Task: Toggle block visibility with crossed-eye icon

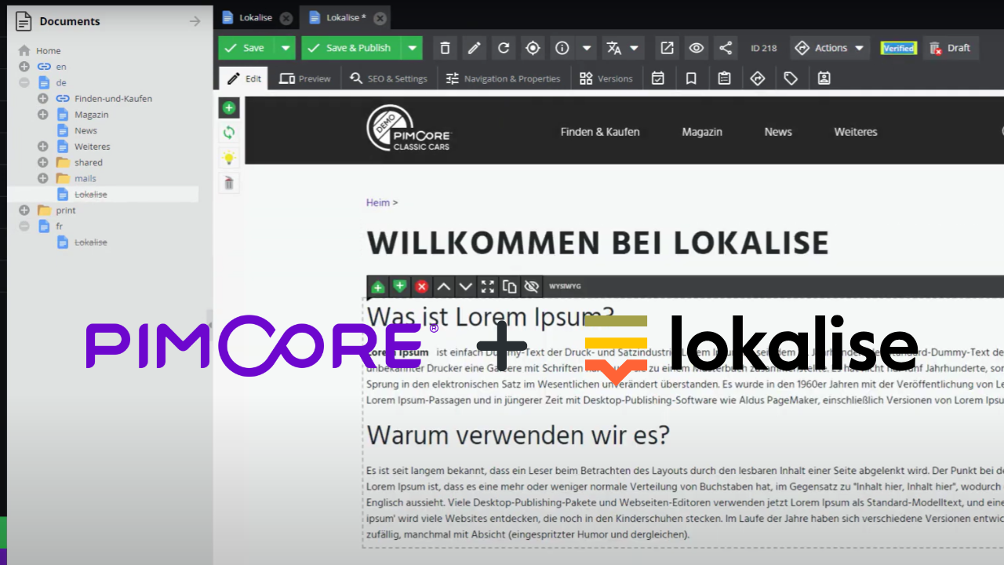Action: [x=531, y=286]
